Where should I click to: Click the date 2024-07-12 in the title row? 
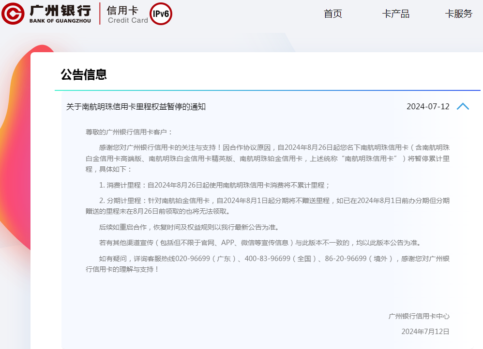click(x=428, y=106)
